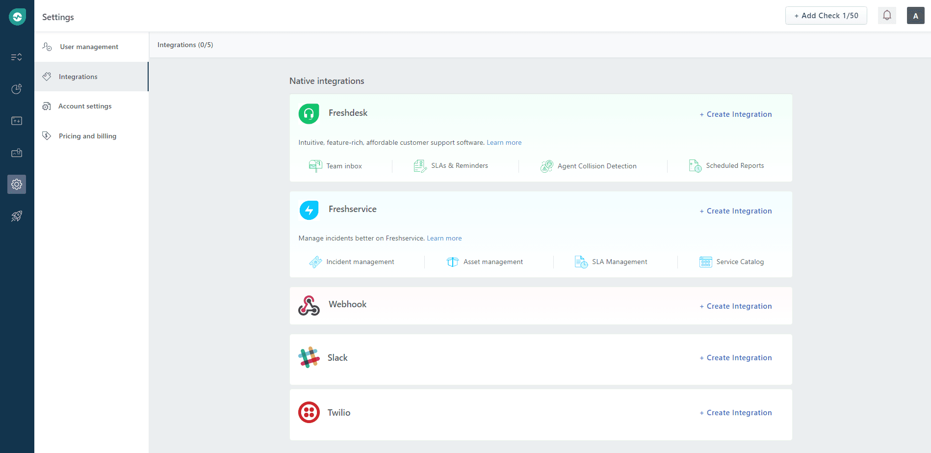The width and height of the screenshot is (931, 453).
Task: Click the Twilio logo icon
Action: coord(309,412)
